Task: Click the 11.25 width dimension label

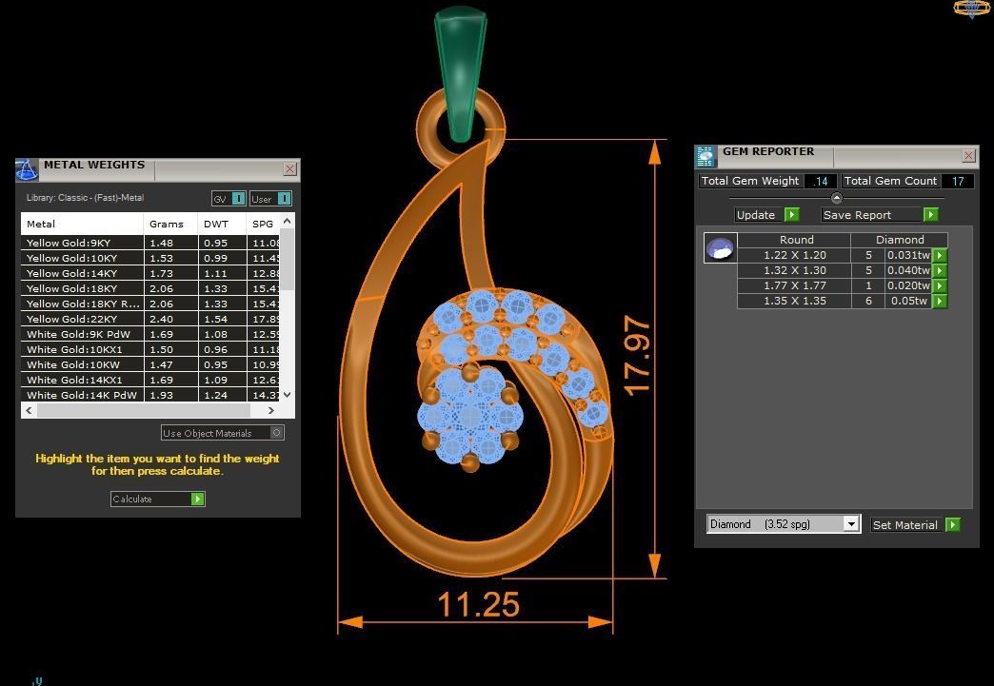Action: coord(479,604)
